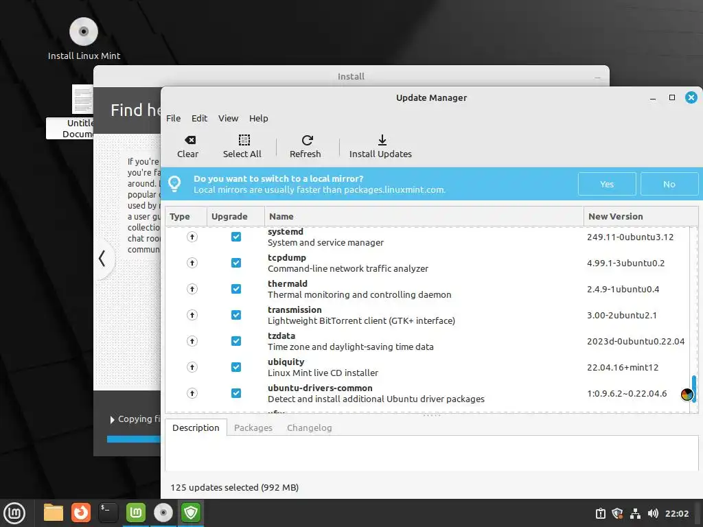The image size is (703, 527).
Task: Expand the Copying files disclosure triangle in Install
Action: [112, 420]
